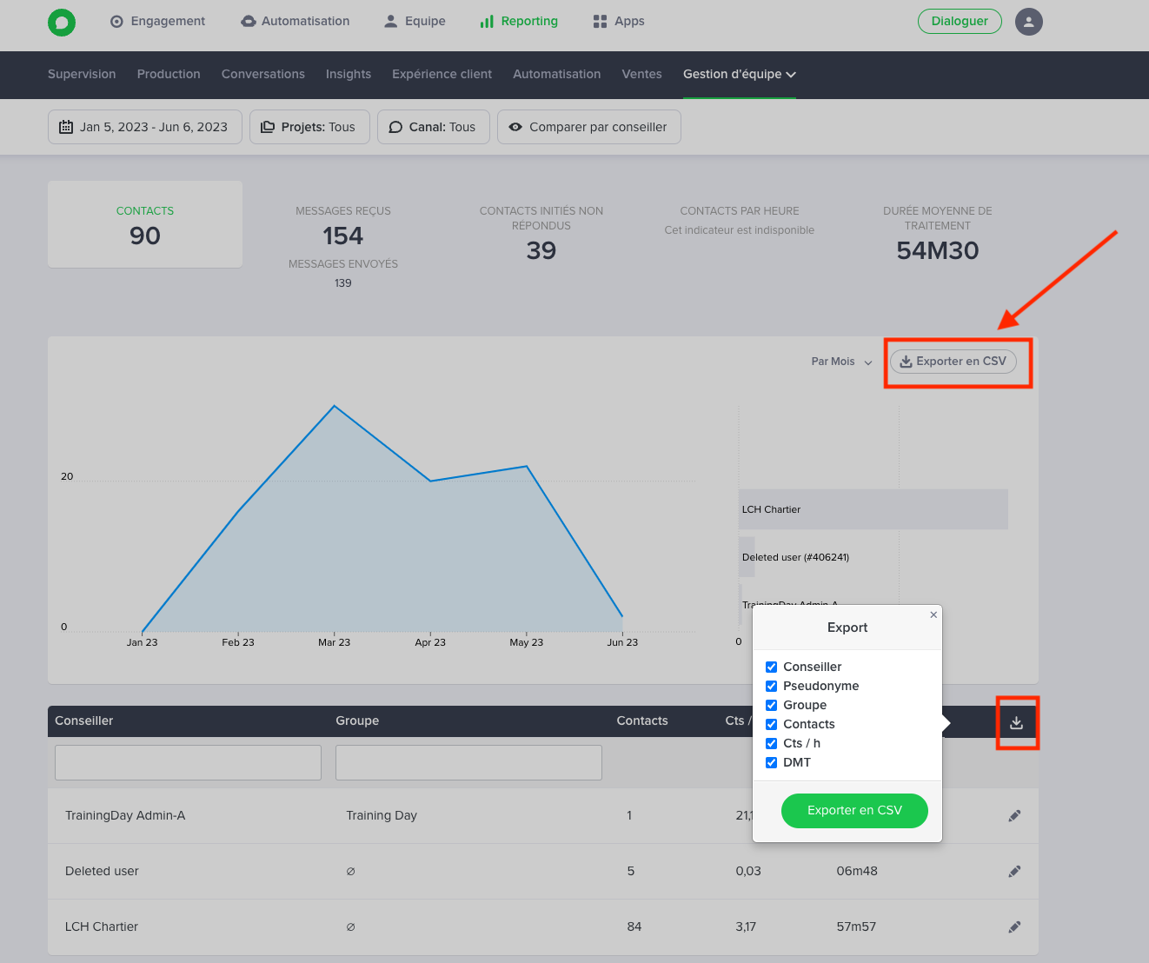The width and height of the screenshot is (1149, 963).
Task: Open the Equipe menu
Action: (415, 21)
